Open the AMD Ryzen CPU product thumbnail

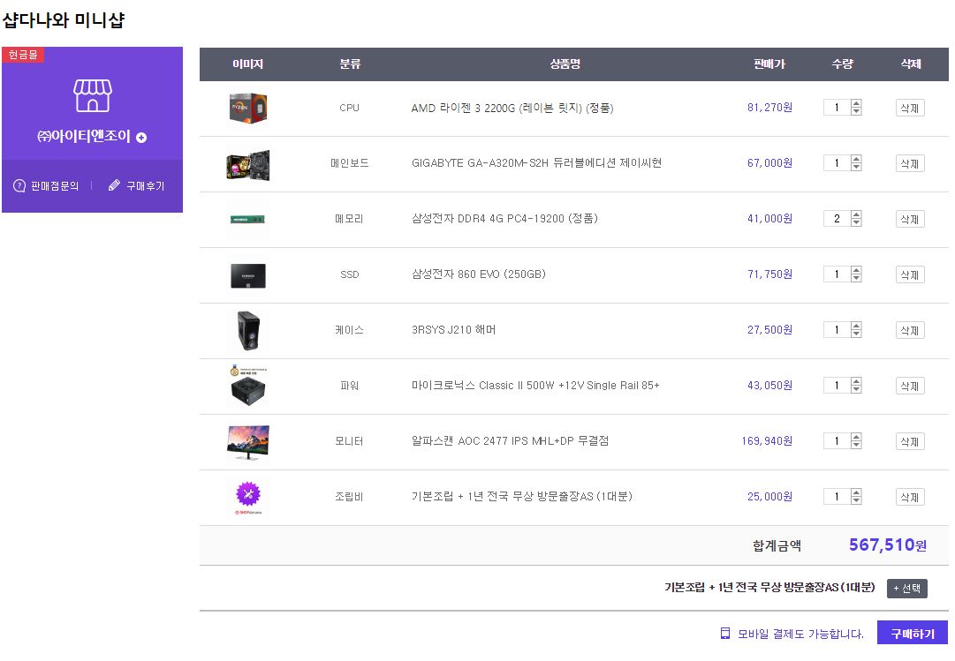tap(248, 109)
